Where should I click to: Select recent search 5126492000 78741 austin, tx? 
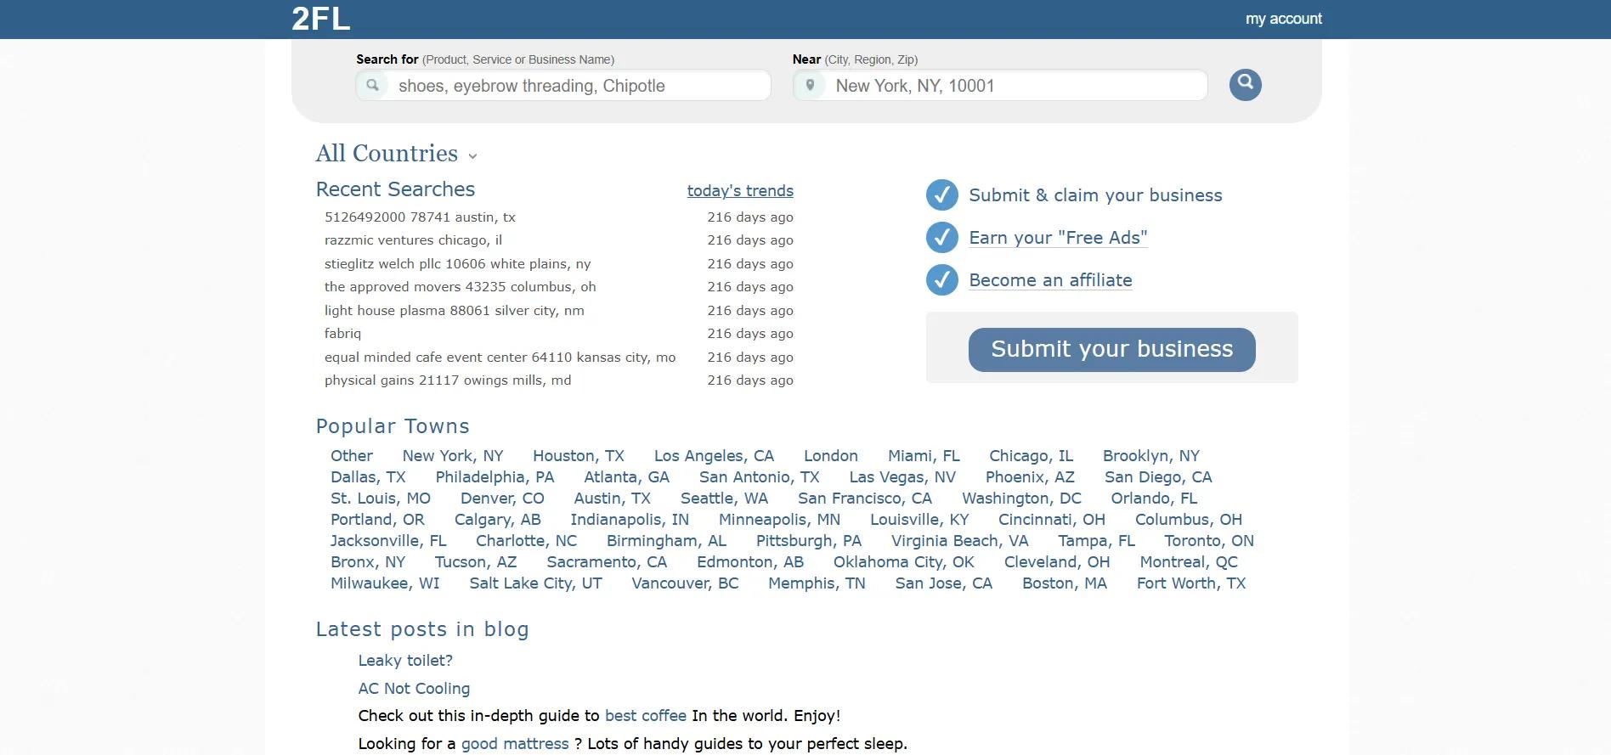[420, 217]
